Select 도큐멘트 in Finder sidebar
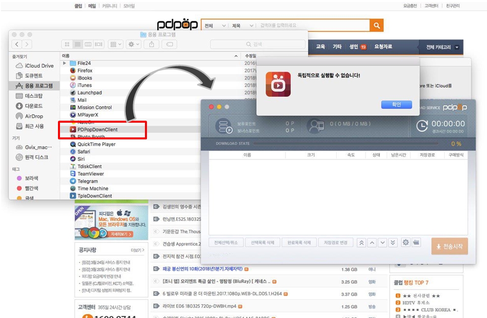 [x=29, y=76]
